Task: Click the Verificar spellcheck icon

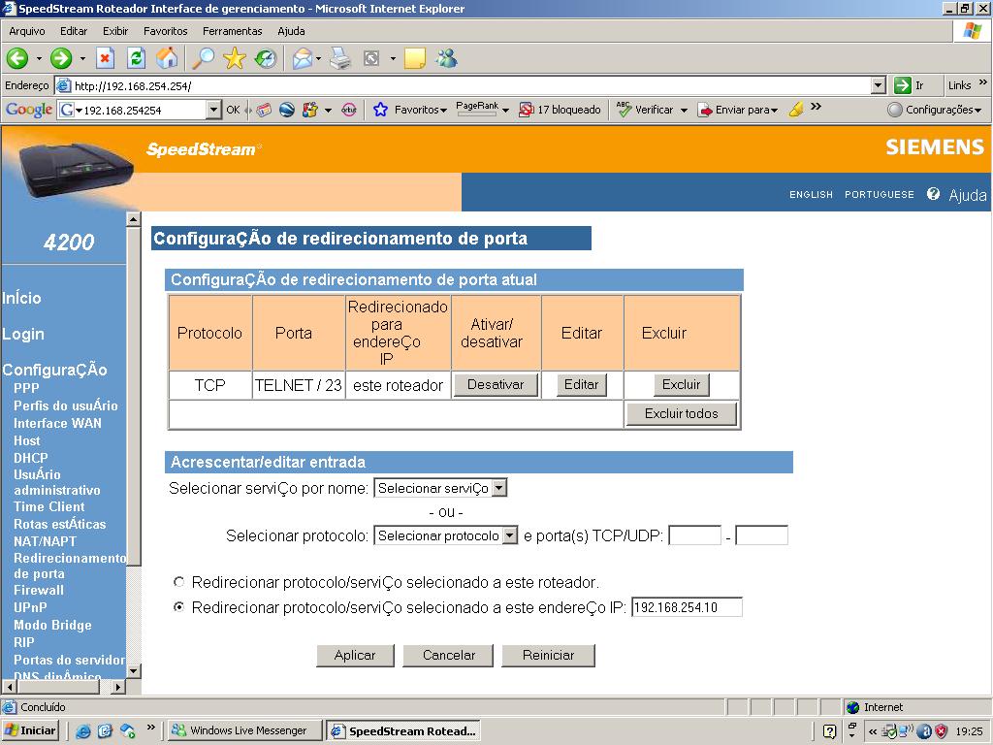Action: point(625,110)
